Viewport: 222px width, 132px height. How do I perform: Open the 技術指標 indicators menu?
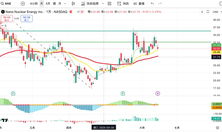click(x=90, y=4)
